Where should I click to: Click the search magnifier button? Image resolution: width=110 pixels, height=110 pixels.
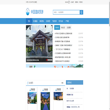click(81, 12)
